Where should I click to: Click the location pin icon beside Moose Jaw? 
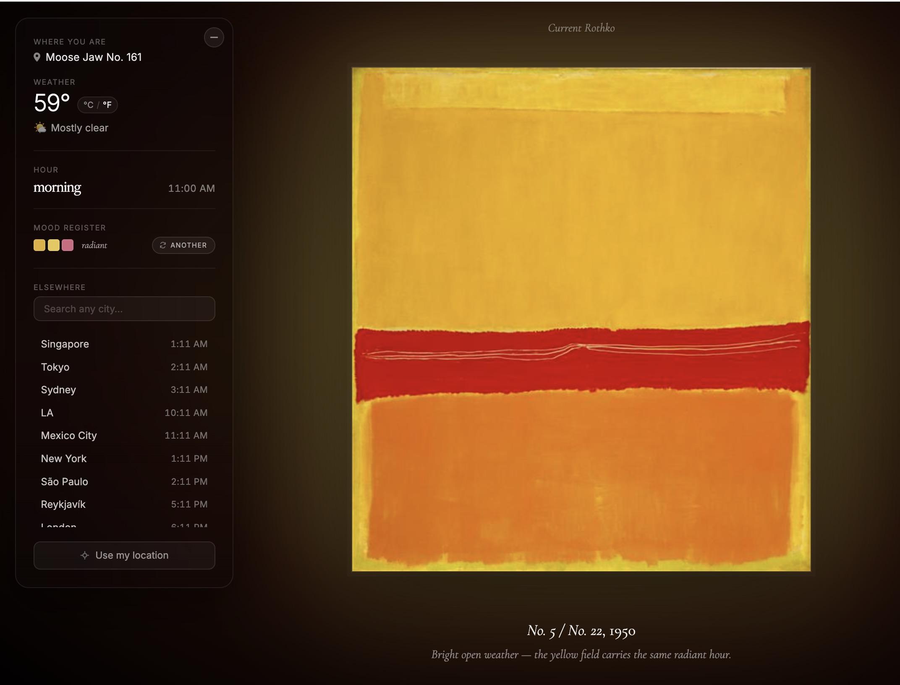(37, 57)
